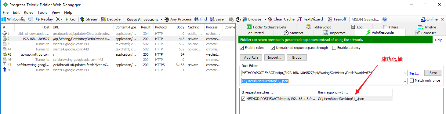Toggle the Enable rules checkbox
Image resolution: width=446 pixels, height=114 pixels.
click(242, 48)
